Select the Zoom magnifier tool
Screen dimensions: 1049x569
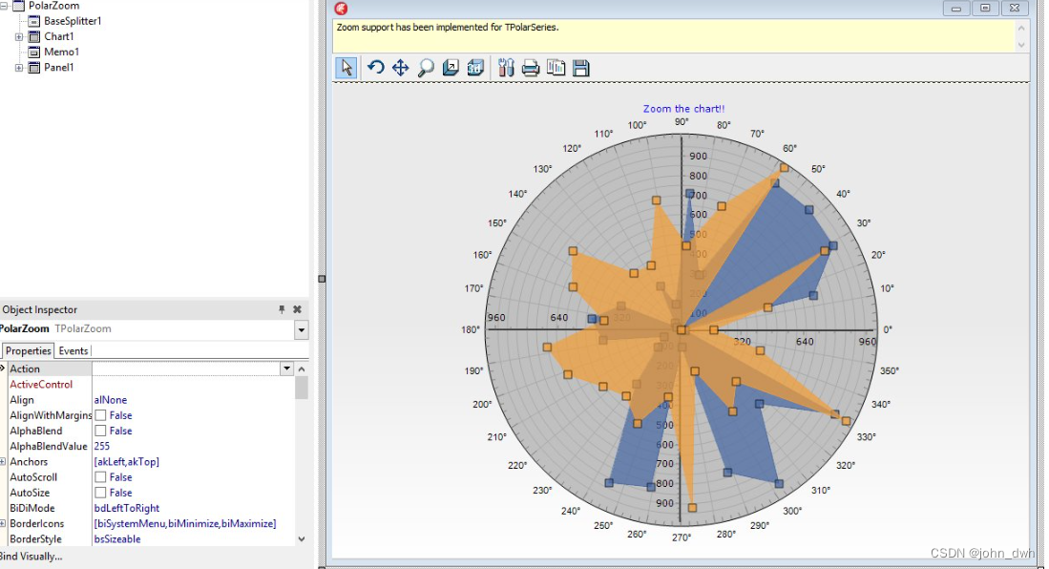point(426,68)
